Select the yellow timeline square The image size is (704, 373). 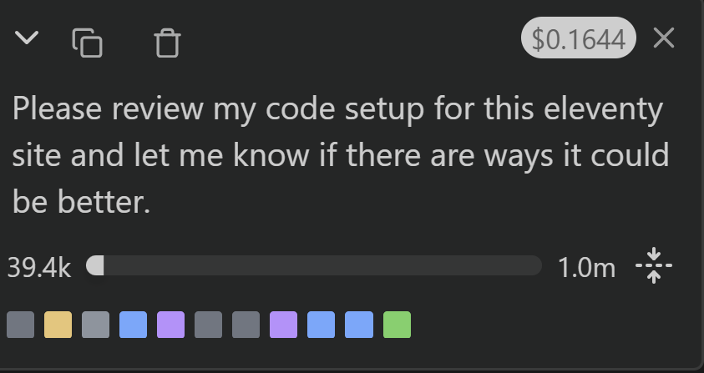[58, 325]
